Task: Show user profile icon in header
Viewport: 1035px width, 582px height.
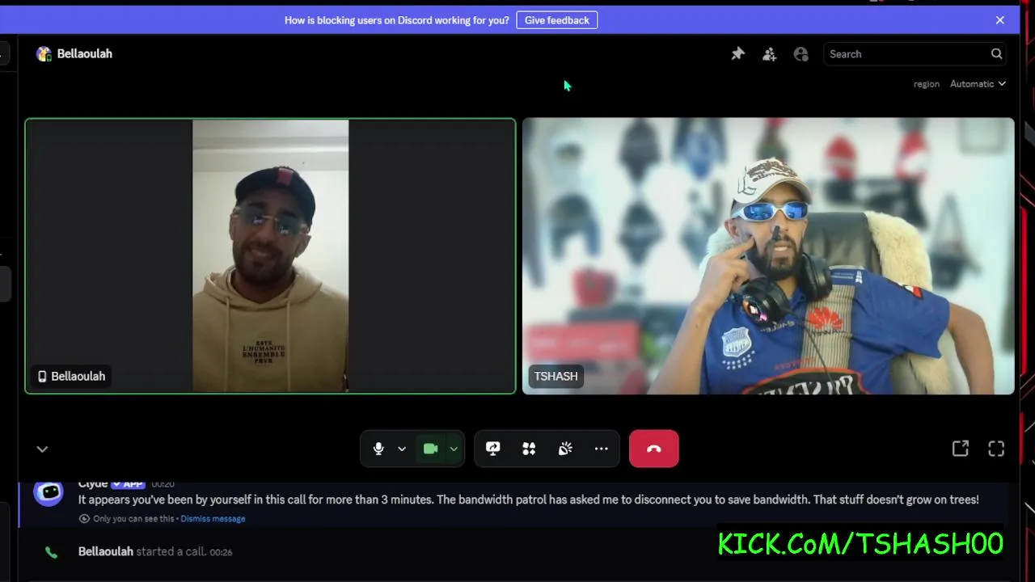Action: pos(801,54)
